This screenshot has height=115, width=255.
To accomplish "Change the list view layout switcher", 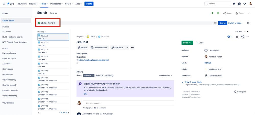I will (249, 23).
